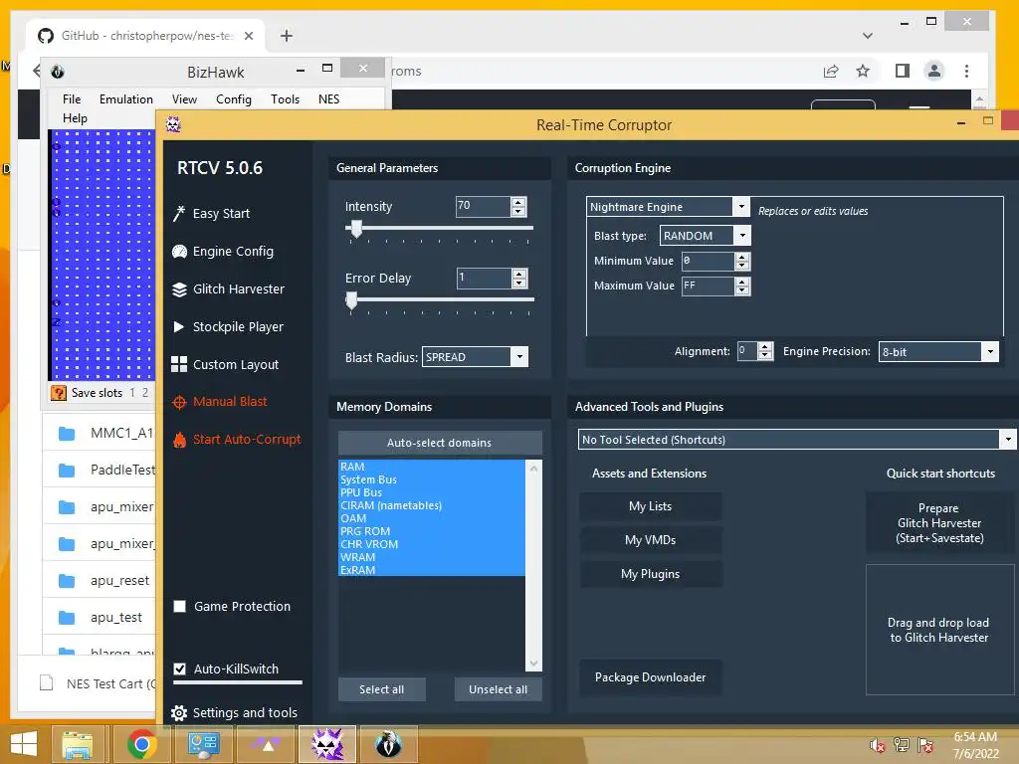Increase Alignment stepper value
The height and width of the screenshot is (764, 1019).
click(765, 347)
